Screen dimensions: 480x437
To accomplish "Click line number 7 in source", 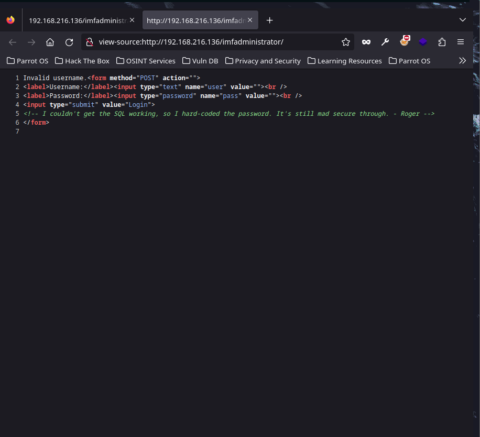I will [17, 132].
